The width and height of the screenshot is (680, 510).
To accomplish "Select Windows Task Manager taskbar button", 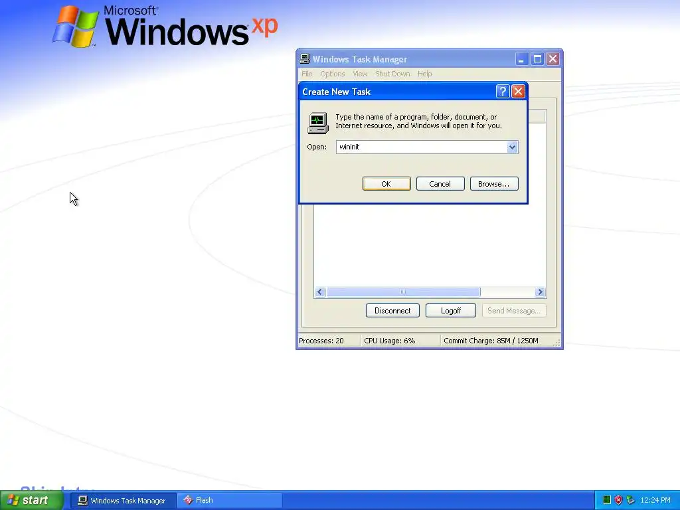I will click(123, 501).
